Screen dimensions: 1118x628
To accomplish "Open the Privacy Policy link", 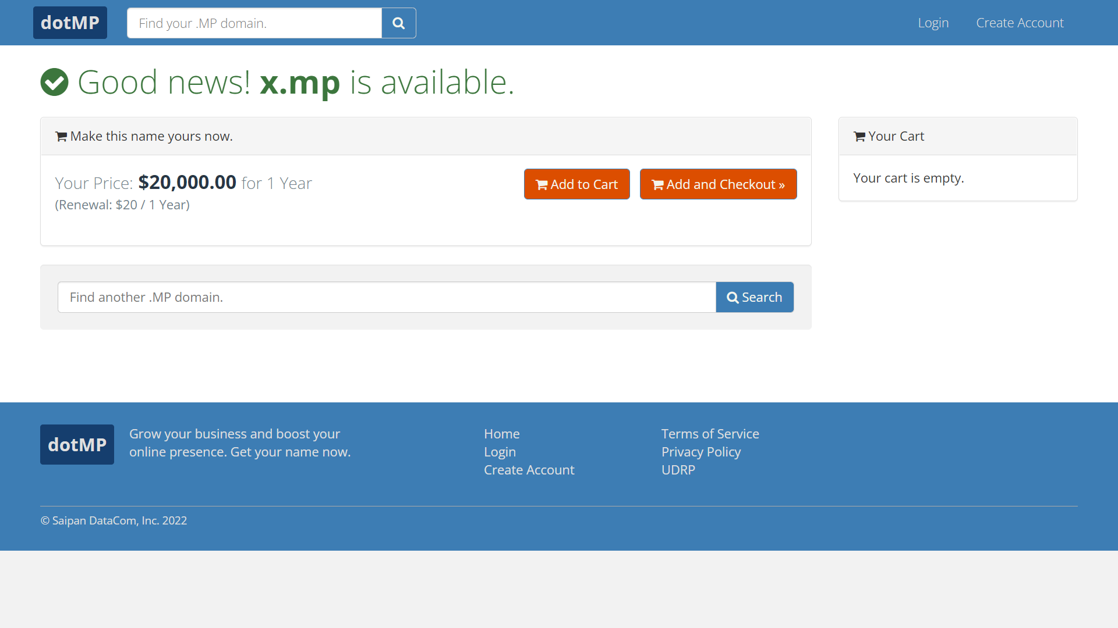I will tap(700, 452).
